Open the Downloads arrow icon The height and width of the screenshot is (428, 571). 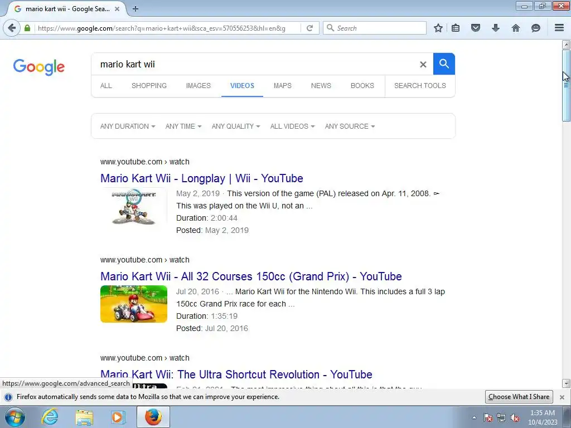pos(496,28)
